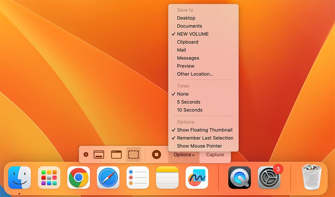Image resolution: width=335 pixels, height=197 pixels.
Task: Open System Settings with badge 3
Action: point(269,178)
